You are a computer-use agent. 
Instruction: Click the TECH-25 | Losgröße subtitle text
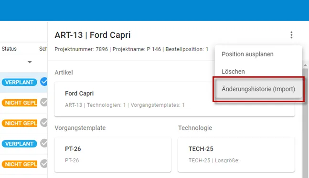click(x=214, y=160)
